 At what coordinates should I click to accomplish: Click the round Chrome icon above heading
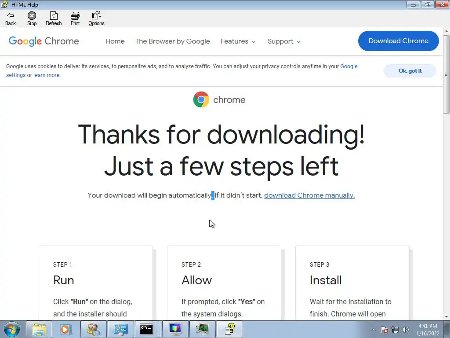click(x=201, y=99)
